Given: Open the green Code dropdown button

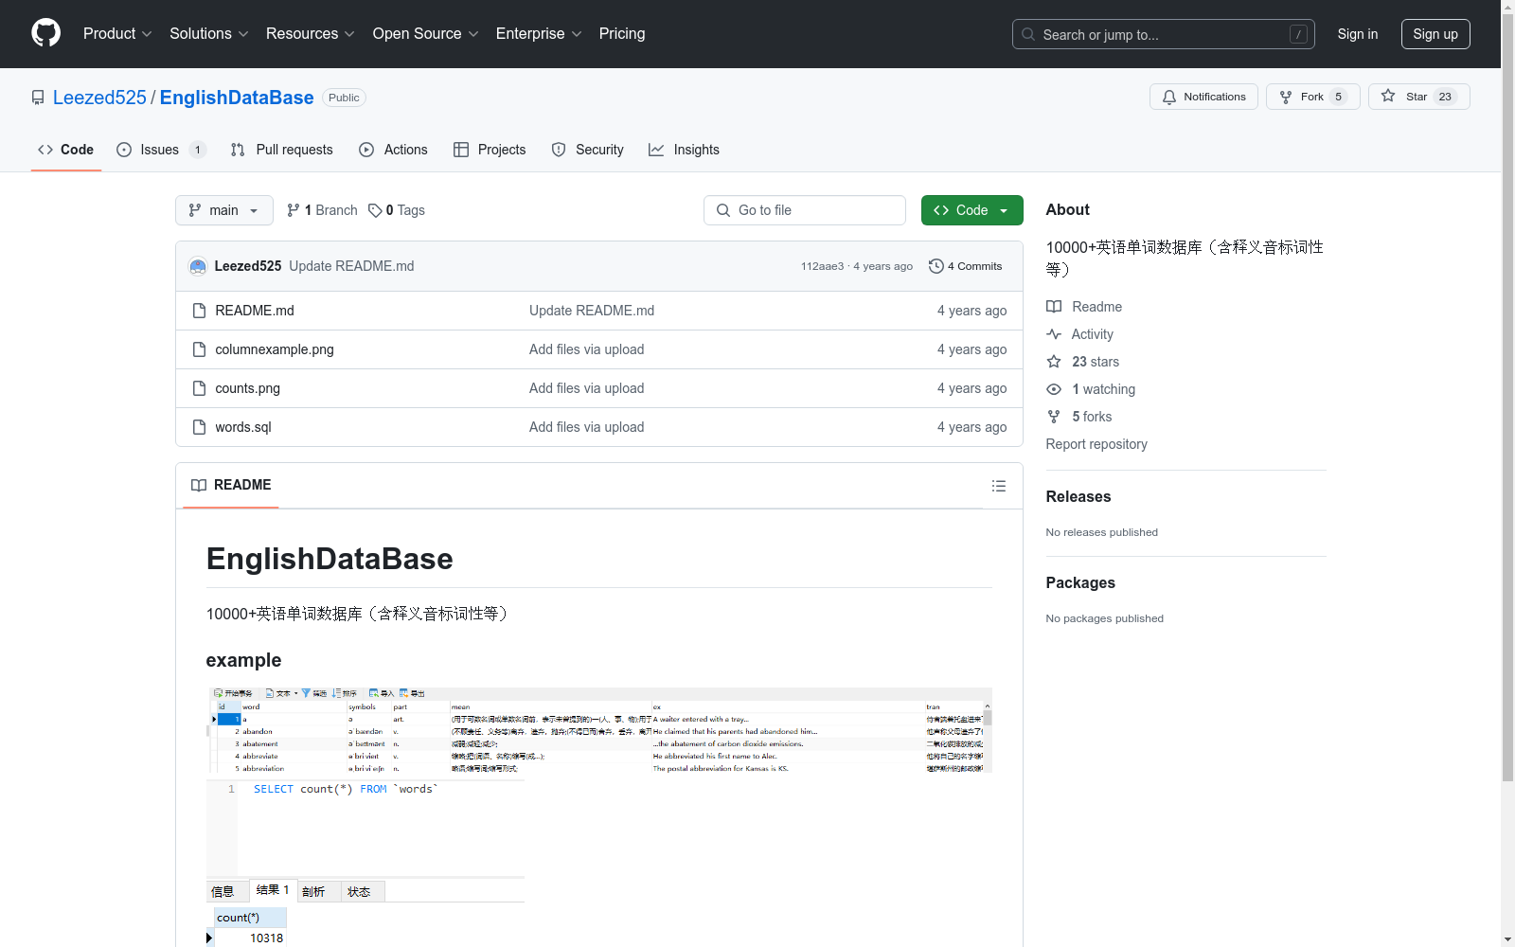Looking at the screenshot, I should [972, 210].
